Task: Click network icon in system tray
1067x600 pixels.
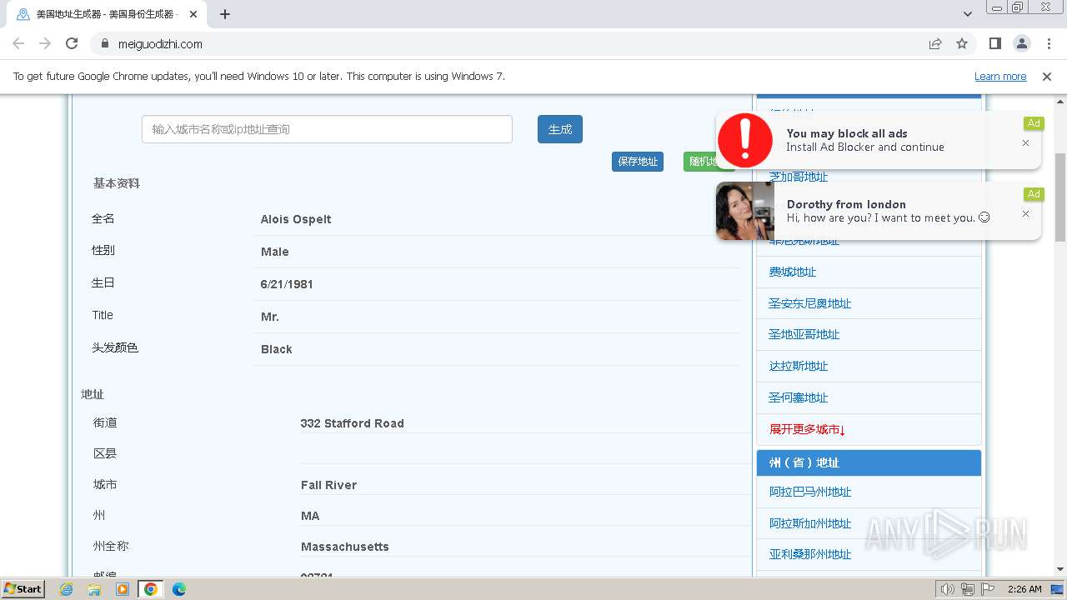Action: click(x=968, y=589)
